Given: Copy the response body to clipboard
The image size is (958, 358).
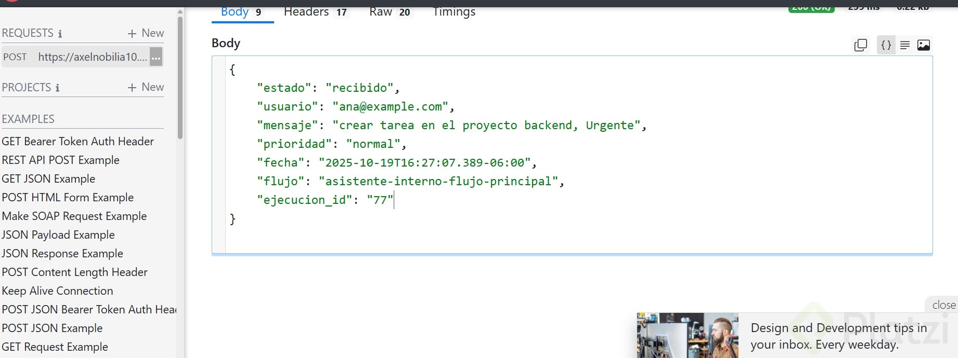Looking at the screenshot, I should coord(861,45).
